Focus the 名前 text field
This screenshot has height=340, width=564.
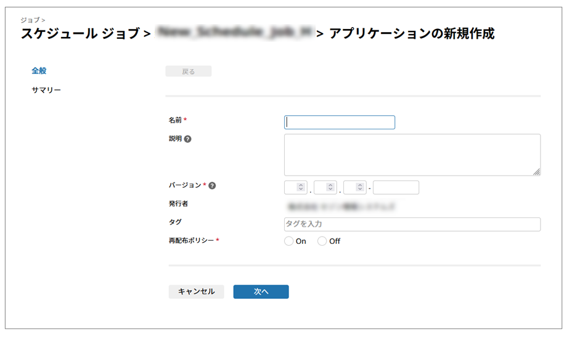pyautogui.click(x=339, y=123)
